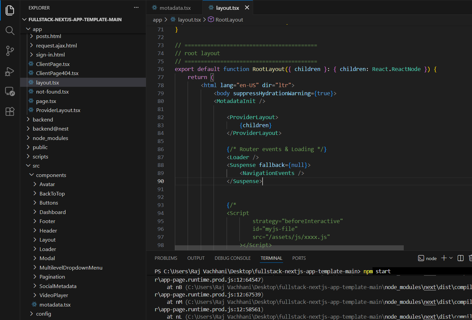This screenshot has width=472, height=320.
Task: Expand the Avatar folder
Action: coord(35,184)
